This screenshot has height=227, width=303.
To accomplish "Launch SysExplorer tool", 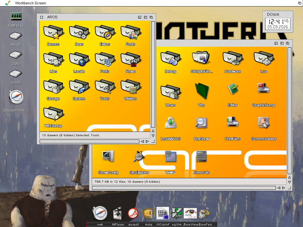I will [139, 156].
